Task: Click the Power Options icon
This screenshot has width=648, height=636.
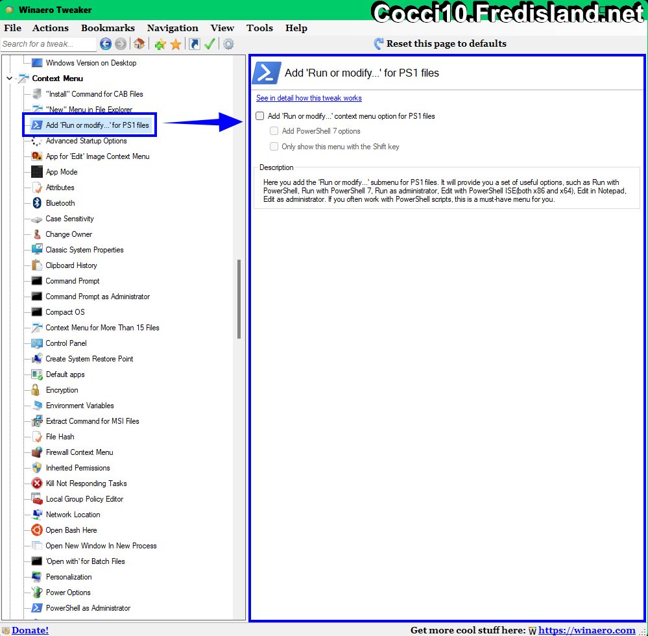Action: tap(37, 593)
